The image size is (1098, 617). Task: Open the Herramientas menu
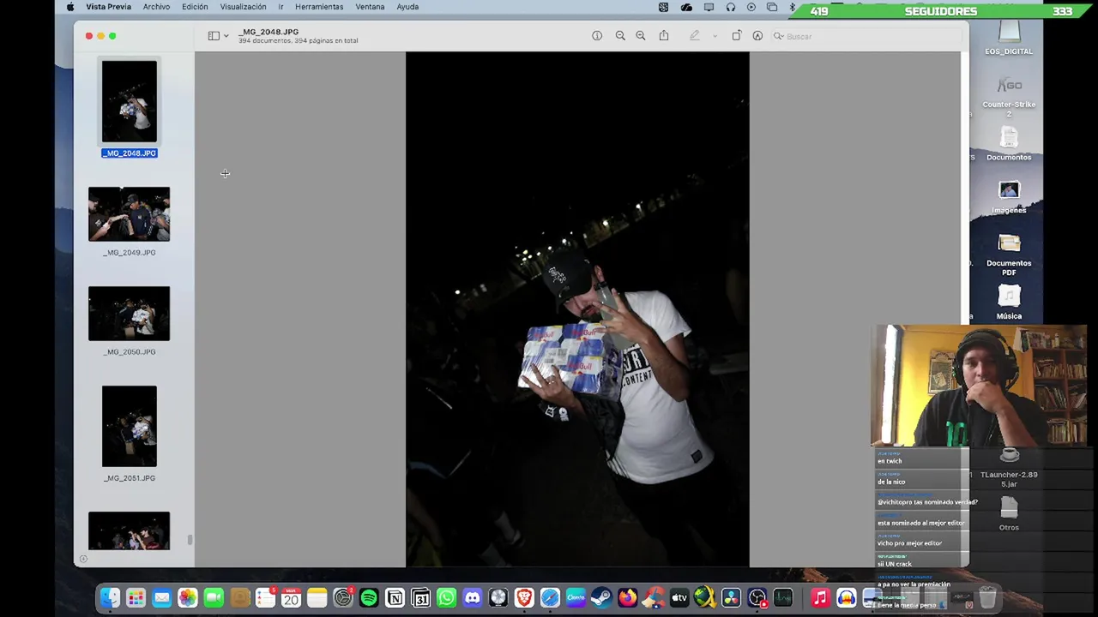(319, 7)
